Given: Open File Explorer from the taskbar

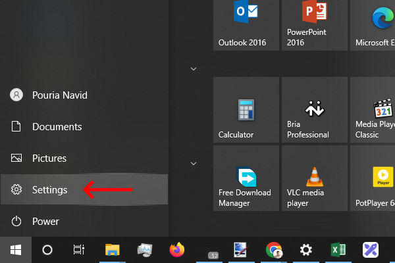Looking at the screenshot, I should pyautogui.click(x=113, y=250).
